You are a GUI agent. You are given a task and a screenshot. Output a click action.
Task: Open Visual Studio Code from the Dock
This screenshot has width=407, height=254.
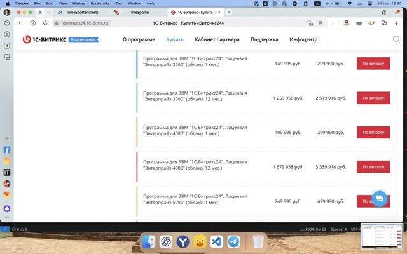click(x=216, y=242)
